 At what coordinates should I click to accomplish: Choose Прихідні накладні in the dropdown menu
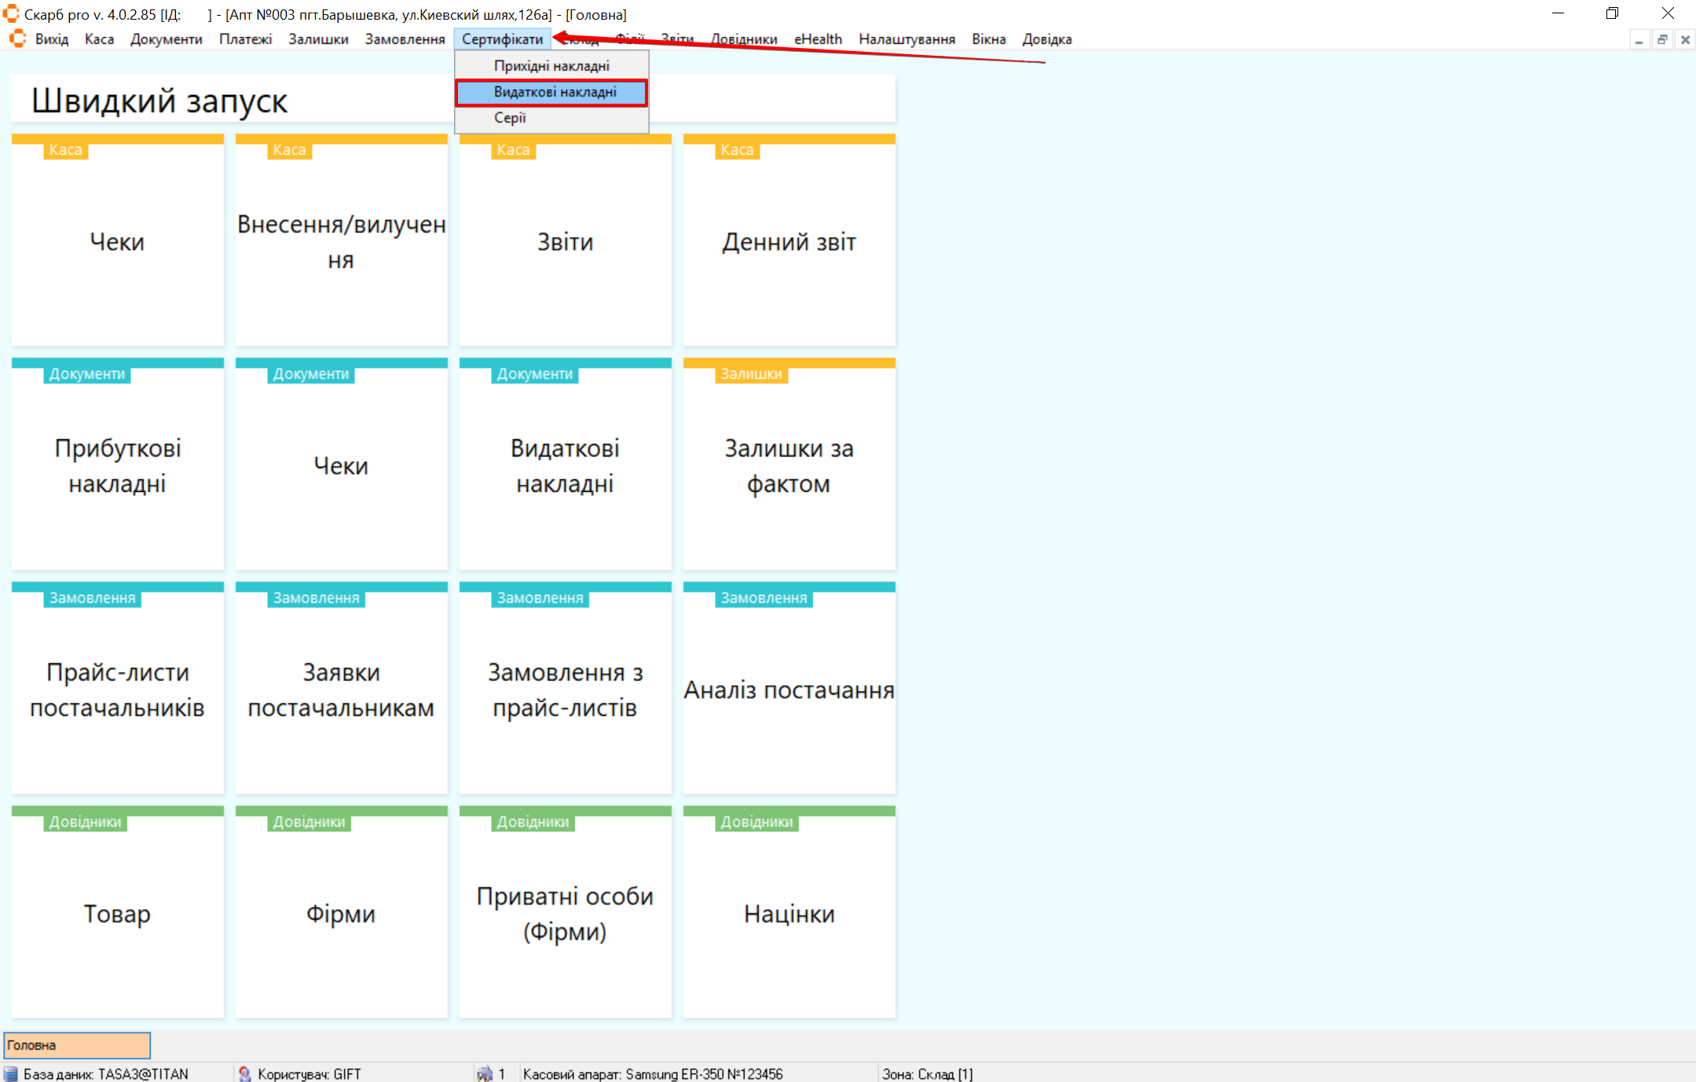coord(551,66)
